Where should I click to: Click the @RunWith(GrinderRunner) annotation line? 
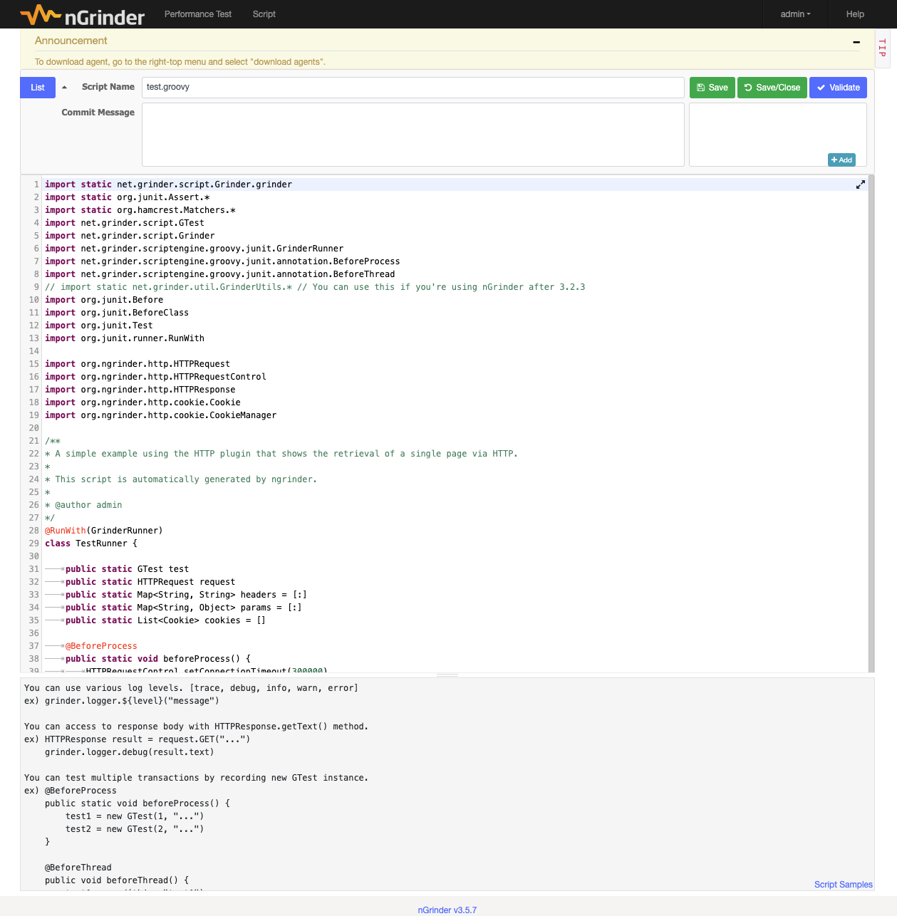pyautogui.click(x=104, y=531)
